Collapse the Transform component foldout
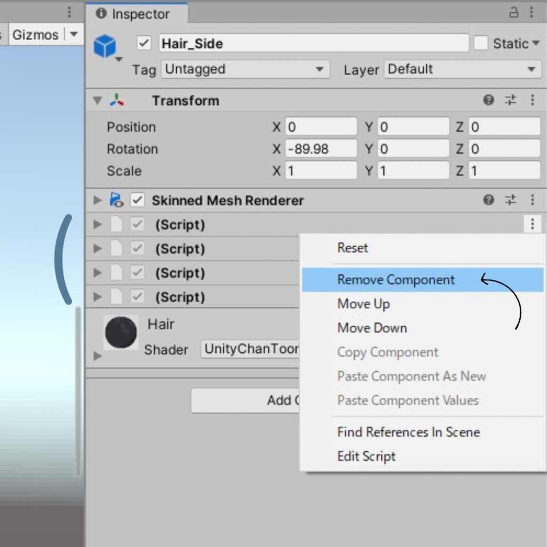This screenshot has width=547, height=547. pyautogui.click(x=97, y=100)
